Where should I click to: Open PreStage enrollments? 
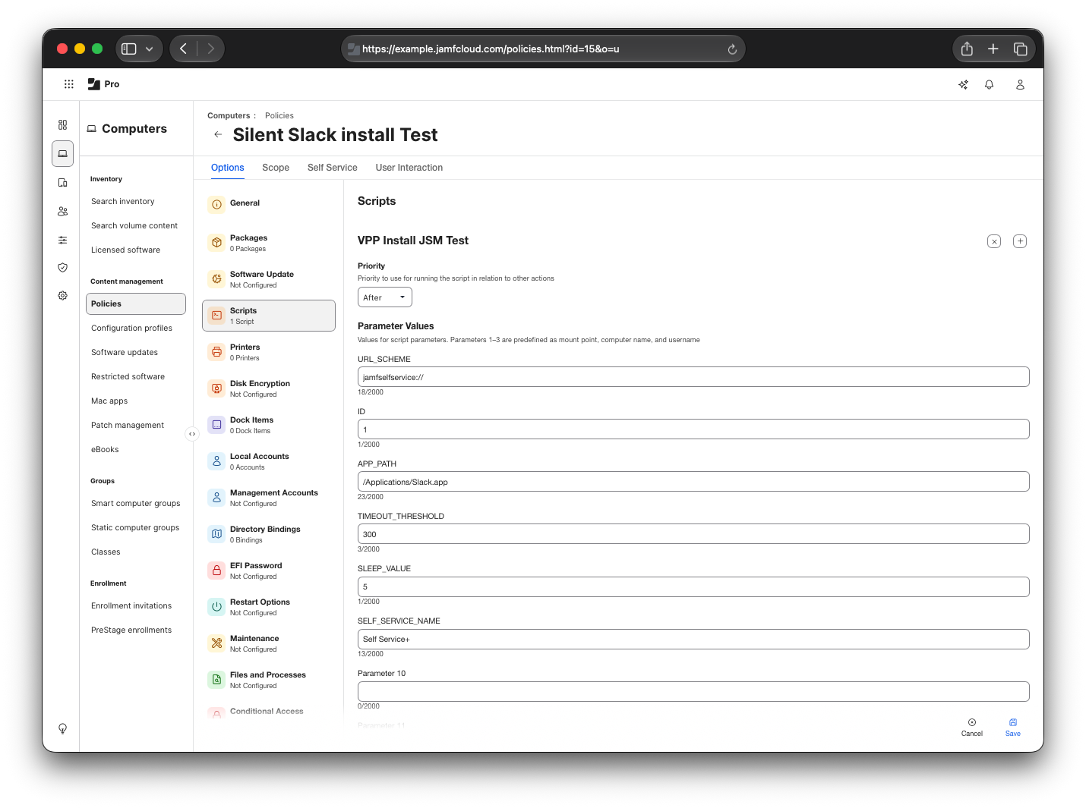pyautogui.click(x=131, y=630)
